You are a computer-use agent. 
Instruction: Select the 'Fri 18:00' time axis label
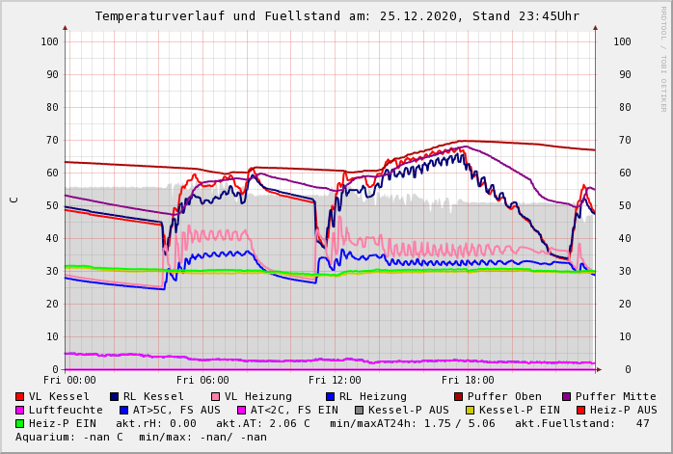coord(468,380)
